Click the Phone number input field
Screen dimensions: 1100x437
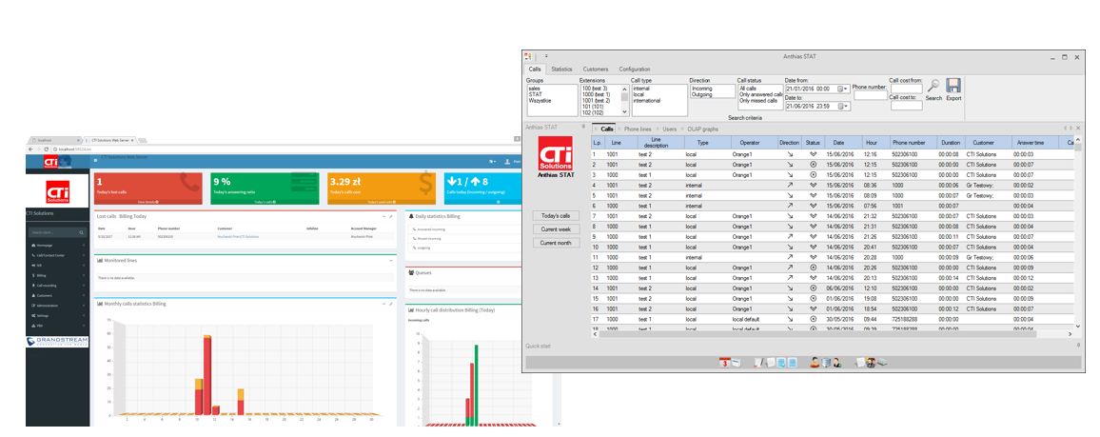pyautogui.click(x=869, y=95)
